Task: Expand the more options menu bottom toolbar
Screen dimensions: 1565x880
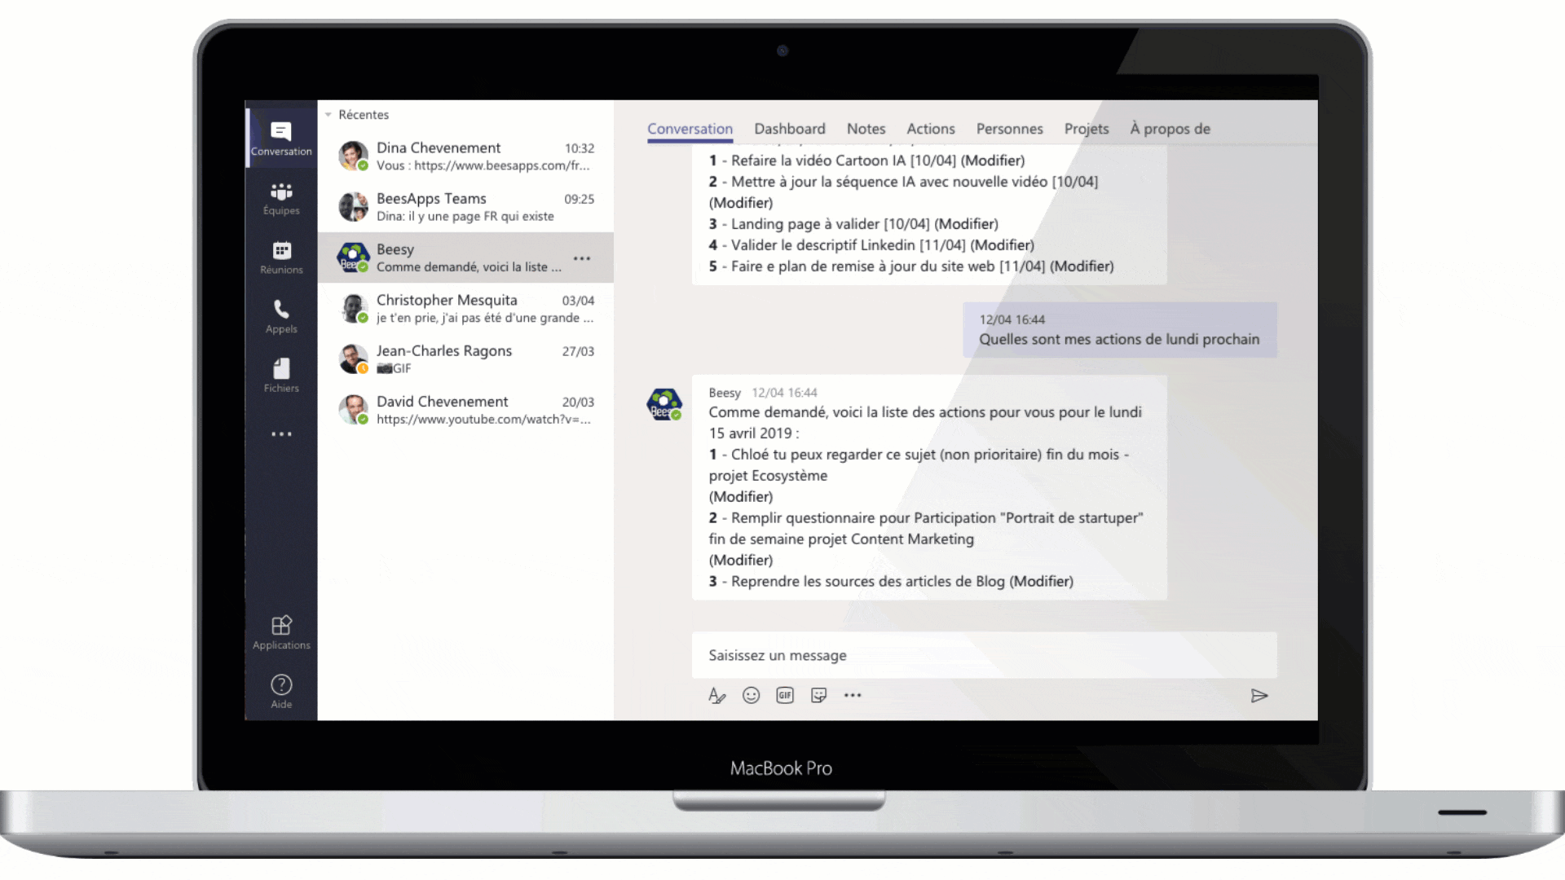Action: click(x=853, y=695)
